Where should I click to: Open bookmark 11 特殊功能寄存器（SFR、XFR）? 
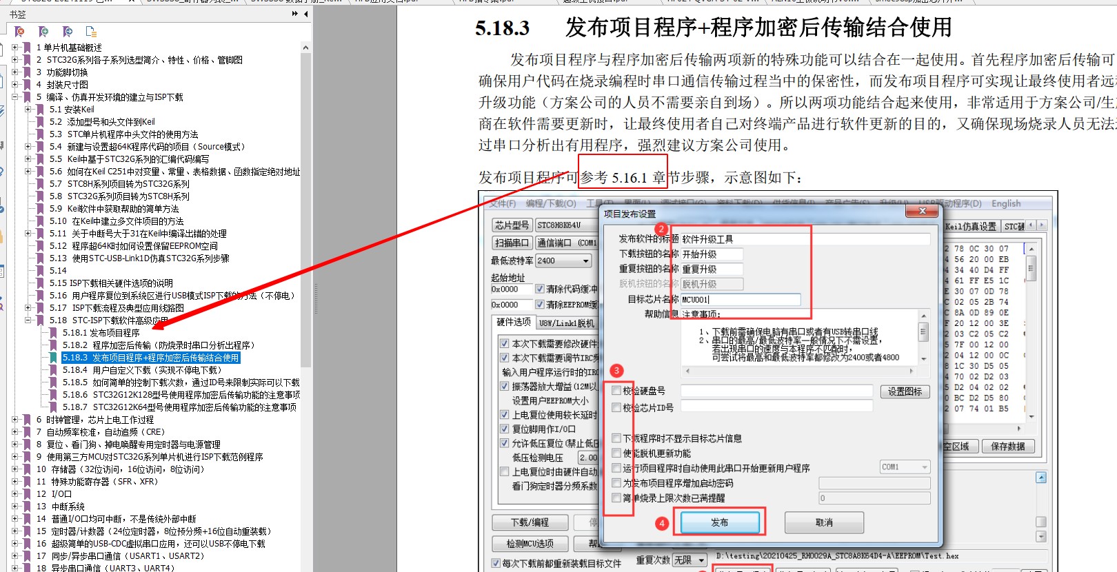click(97, 482)
